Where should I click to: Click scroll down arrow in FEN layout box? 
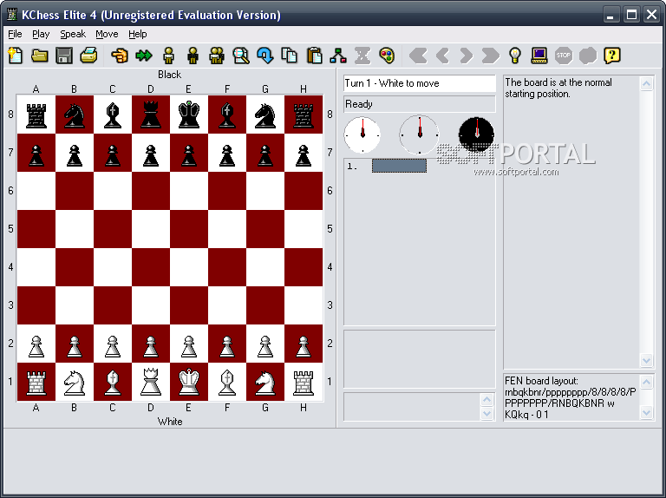click(646, 412)
